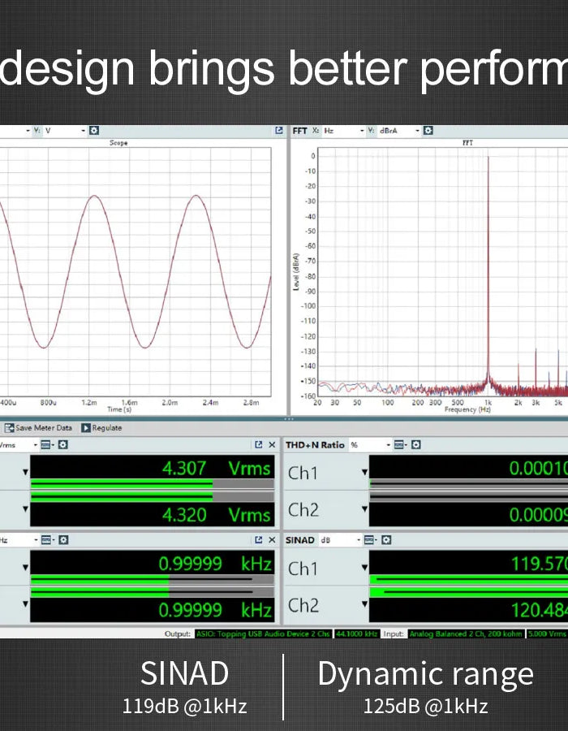Open the Scope graph settings gear

(x=94, y=130)
